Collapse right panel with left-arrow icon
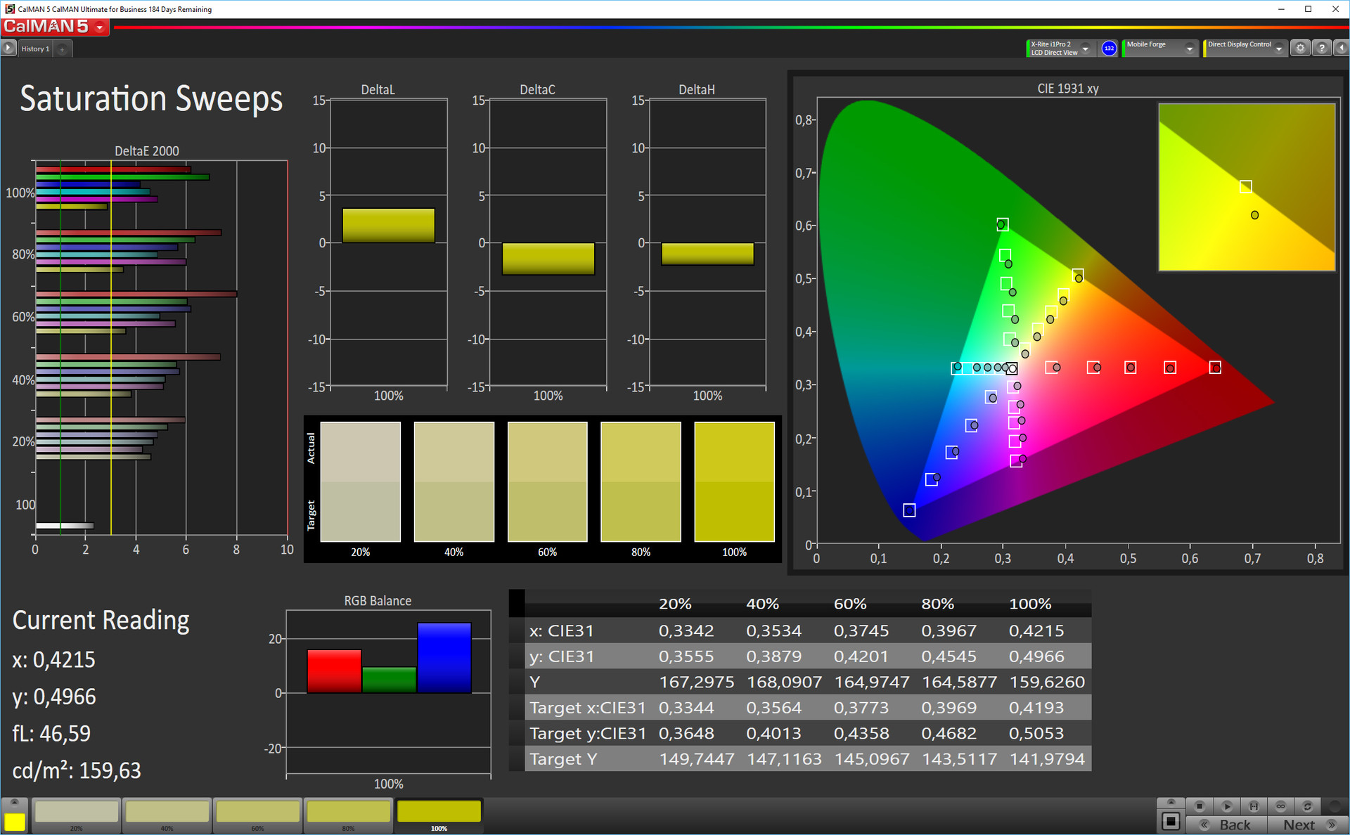The width and height of the screenshot is (1350, 835). tap(1341, 48)
